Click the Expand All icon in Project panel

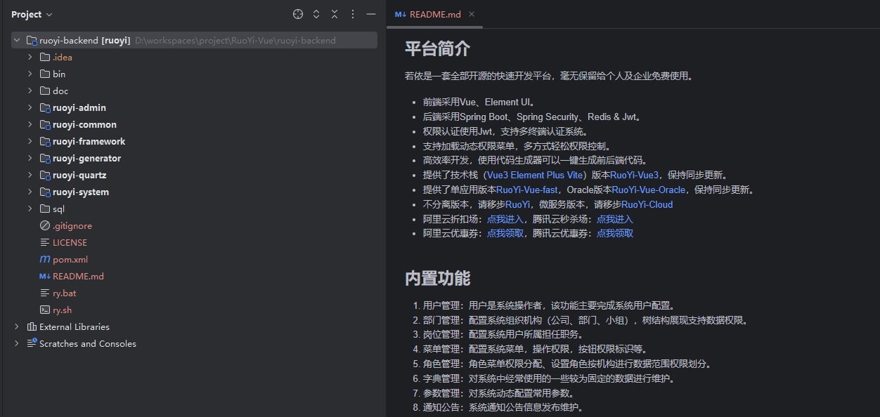(x=316, y=14)
